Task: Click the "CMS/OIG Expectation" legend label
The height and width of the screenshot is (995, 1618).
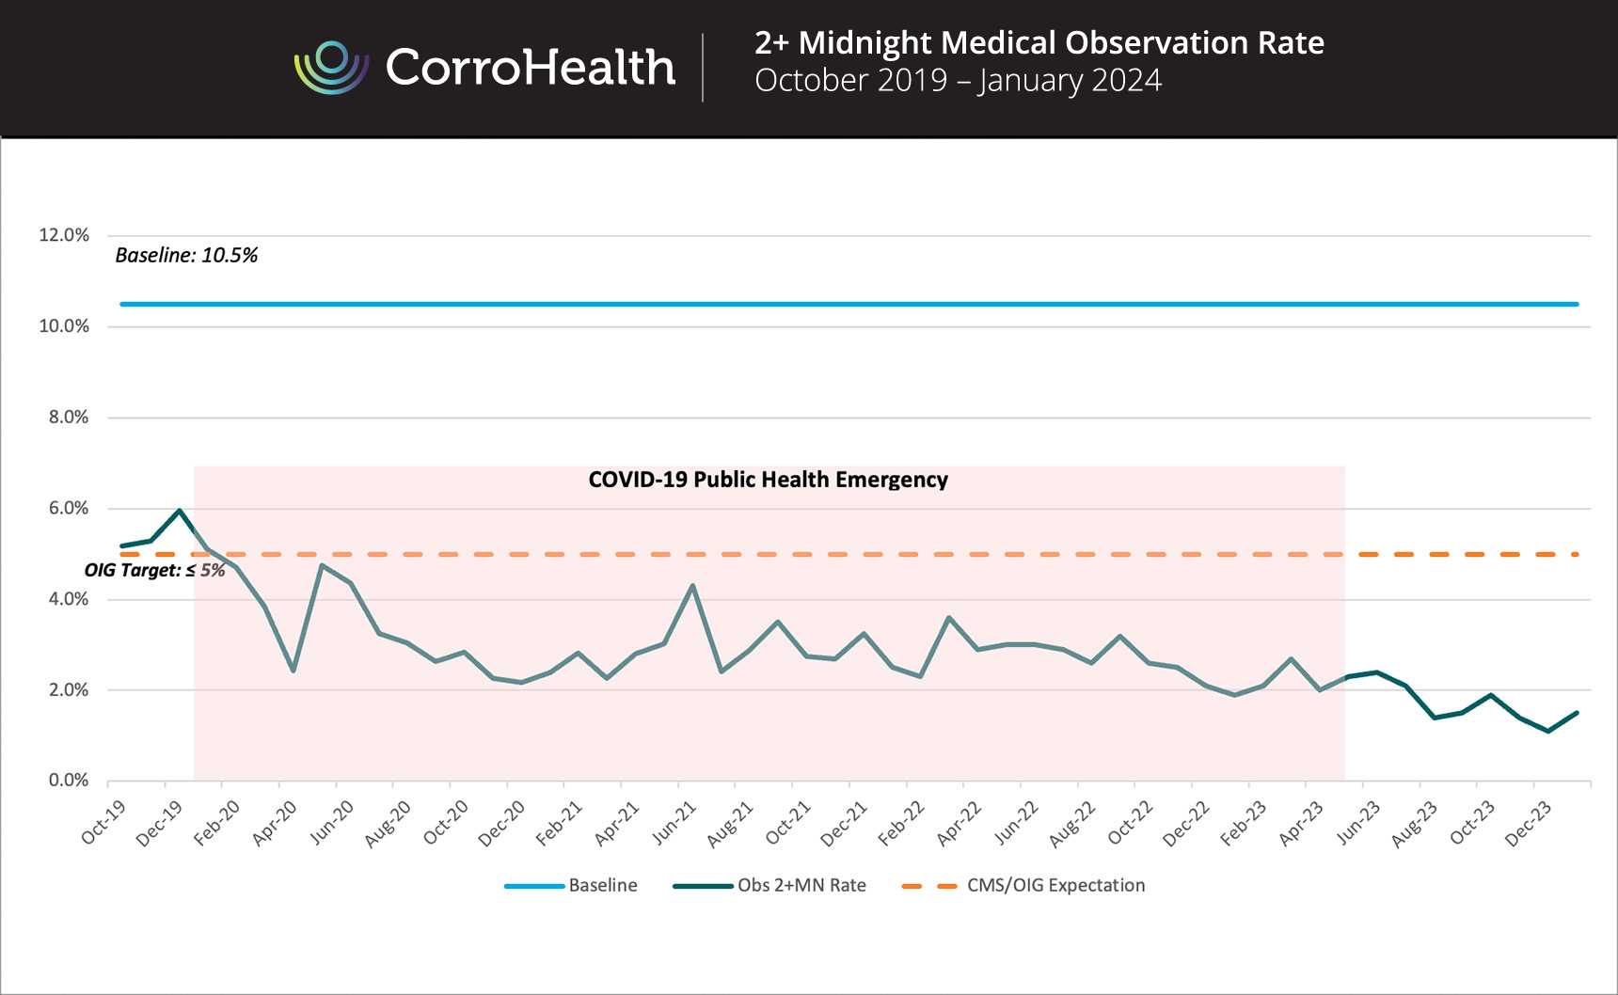Action: pyautogui.click(x=1055, y=886)
